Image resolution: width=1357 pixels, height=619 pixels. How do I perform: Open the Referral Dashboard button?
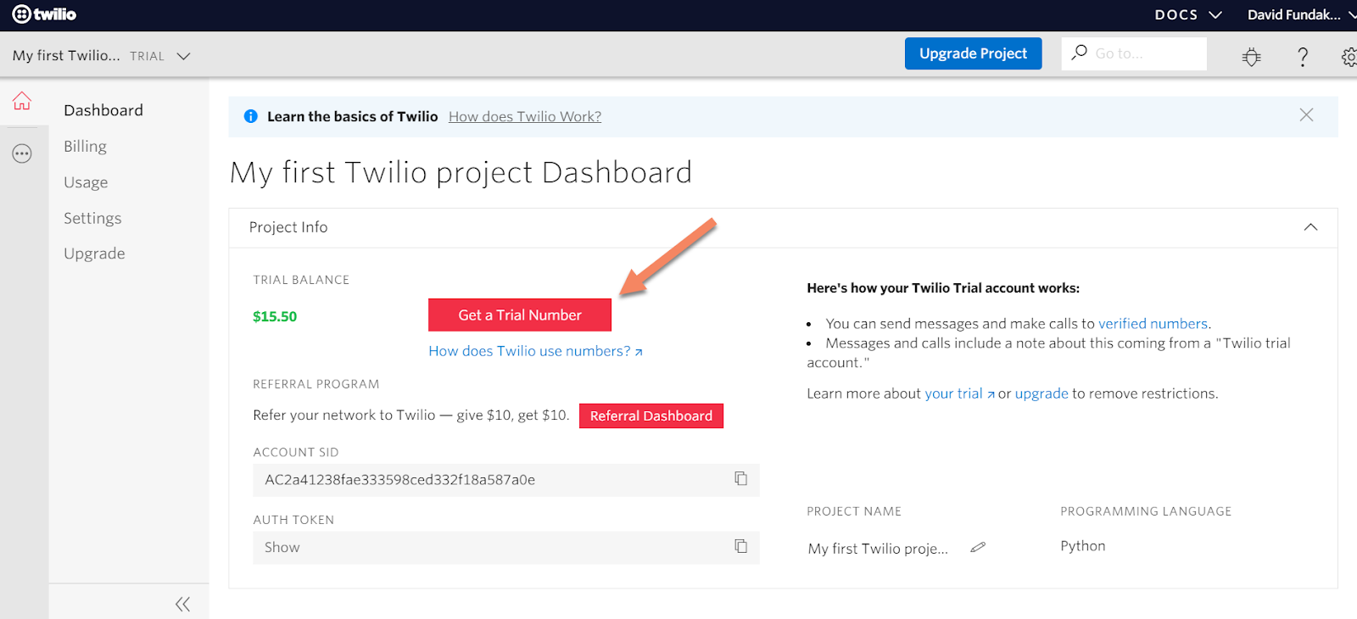coord(651,415)
